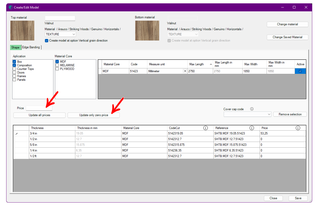
Task: Switch to the Shape tab
Action: (15, 47)
